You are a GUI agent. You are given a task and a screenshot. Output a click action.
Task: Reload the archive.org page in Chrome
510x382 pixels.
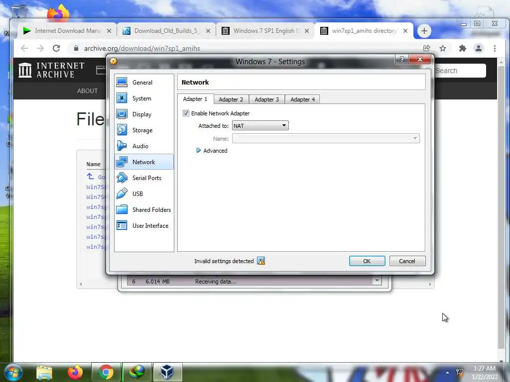56,48
